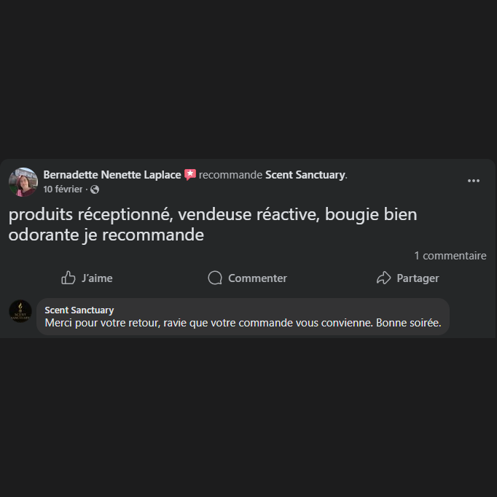
Task: Open Scent Sanctuary page link in post header
Action: coord(305,175)
